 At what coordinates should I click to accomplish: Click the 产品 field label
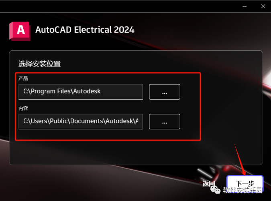click(23, 78)
